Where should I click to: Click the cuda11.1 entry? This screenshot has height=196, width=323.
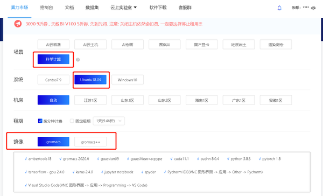180,159
